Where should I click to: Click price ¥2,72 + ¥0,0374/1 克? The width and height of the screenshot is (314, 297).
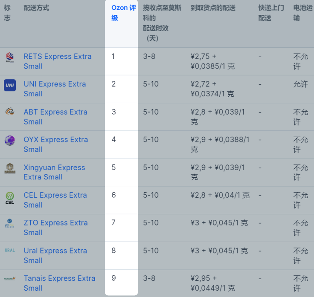pos(212,89)
